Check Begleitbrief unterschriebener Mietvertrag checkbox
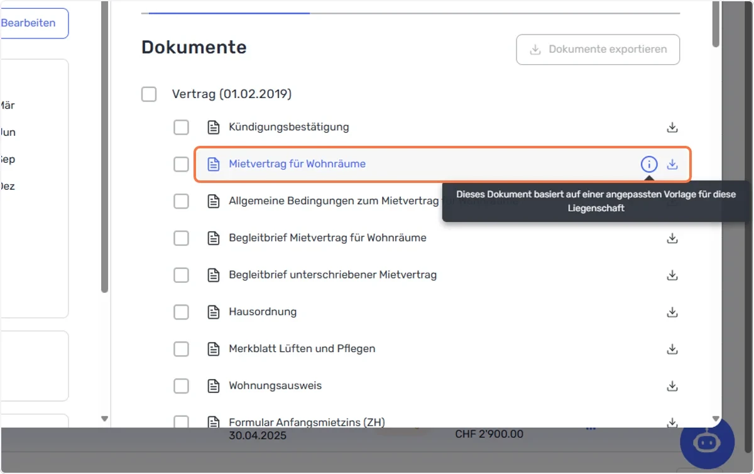The height and width of the screenshot is (474, 754). pos(181,275)
